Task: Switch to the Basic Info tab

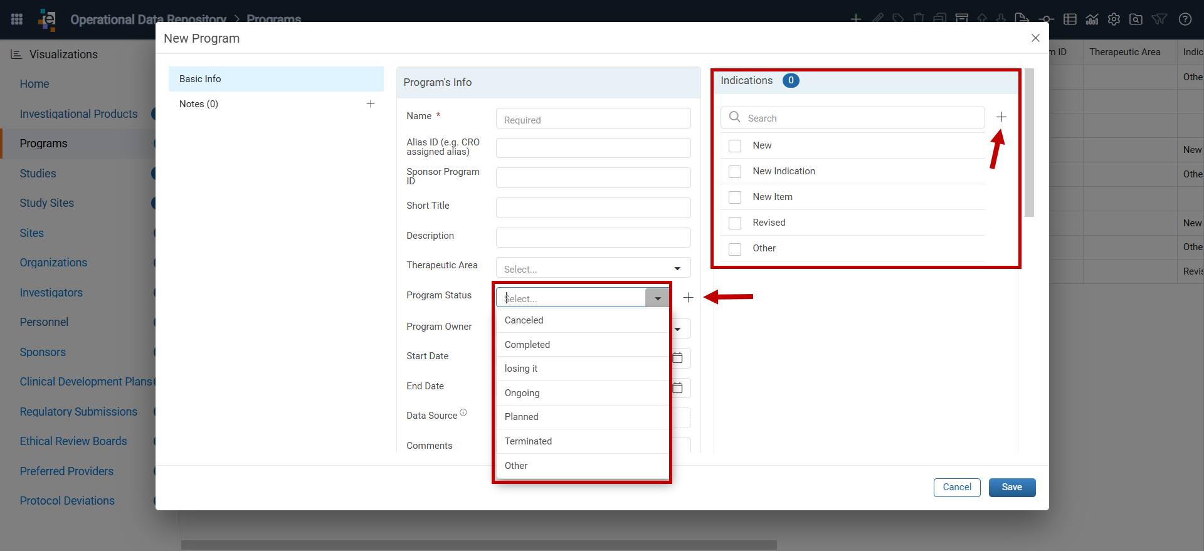Action: click(x=276, y=79)
